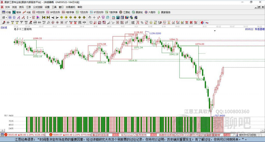
Task: Open 赢家轮 wheel tool
Action: 137,12
